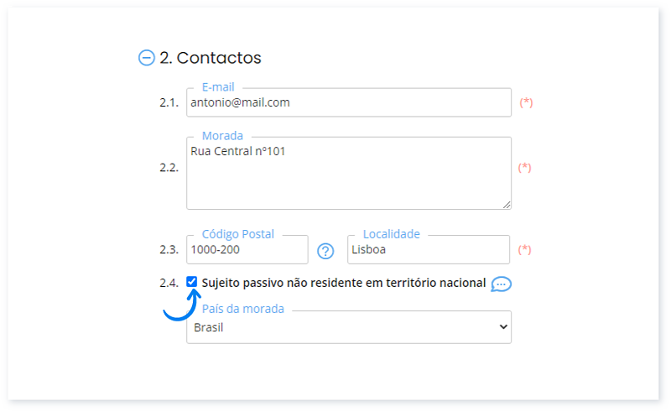Click the required asterisk beside E-mail
This screenshot has width=671, height=412.
526,102
